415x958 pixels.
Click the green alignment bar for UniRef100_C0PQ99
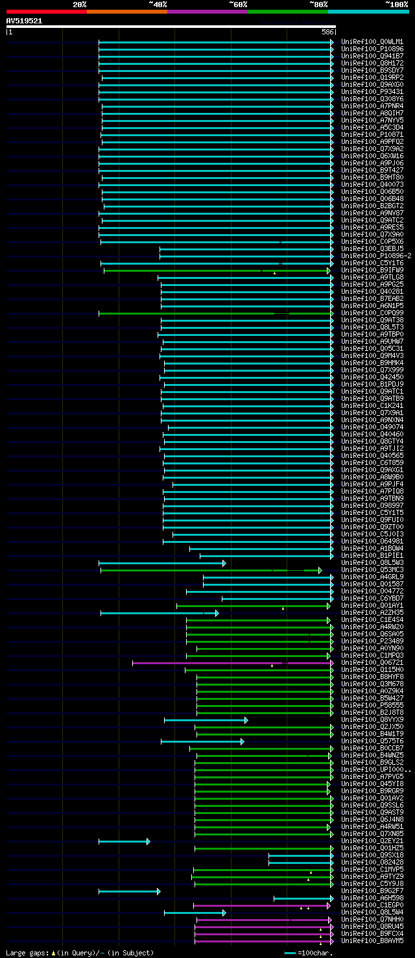(216, 313)
